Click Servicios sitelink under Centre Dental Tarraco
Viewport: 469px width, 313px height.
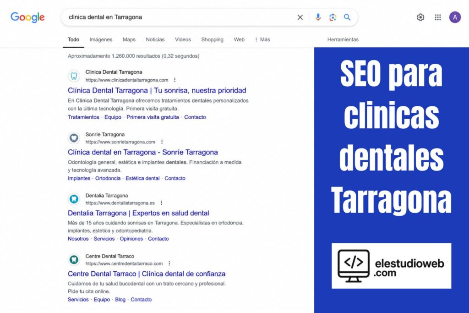coord(78,300)
